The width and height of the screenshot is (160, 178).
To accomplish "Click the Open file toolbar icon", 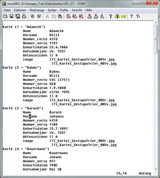I will coord(5,16).
